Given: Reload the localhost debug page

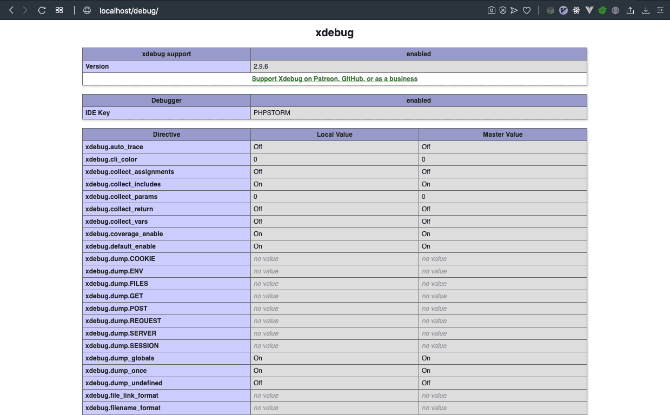Looking at the screenshot, I should [x=42, y=10].
